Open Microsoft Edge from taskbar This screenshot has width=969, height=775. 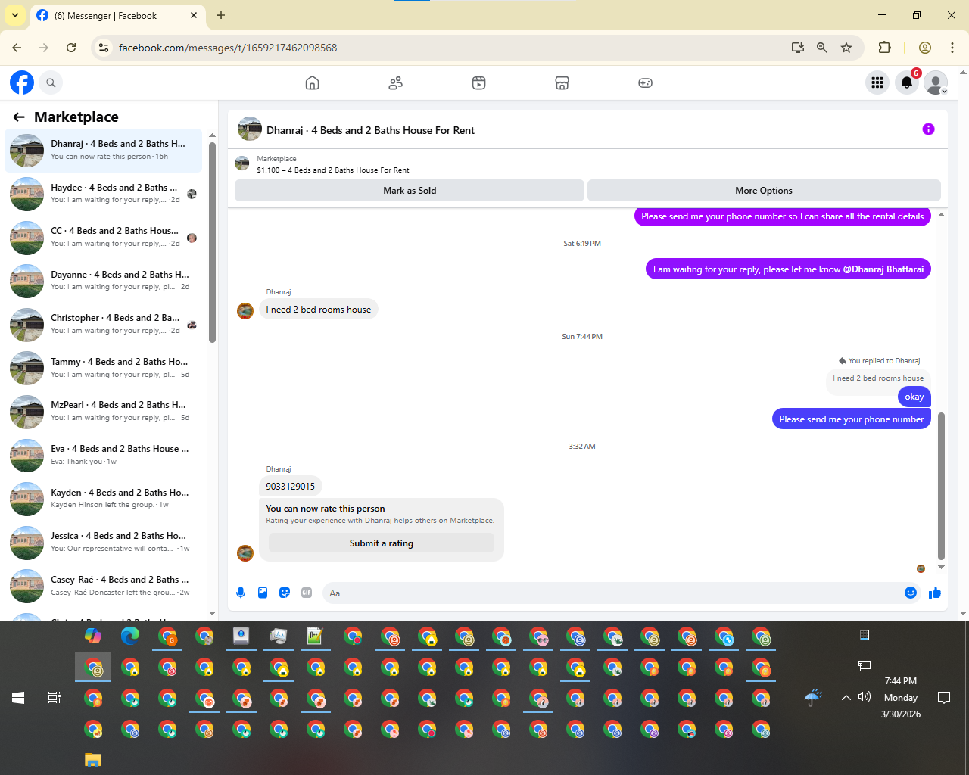coord(130,636)
